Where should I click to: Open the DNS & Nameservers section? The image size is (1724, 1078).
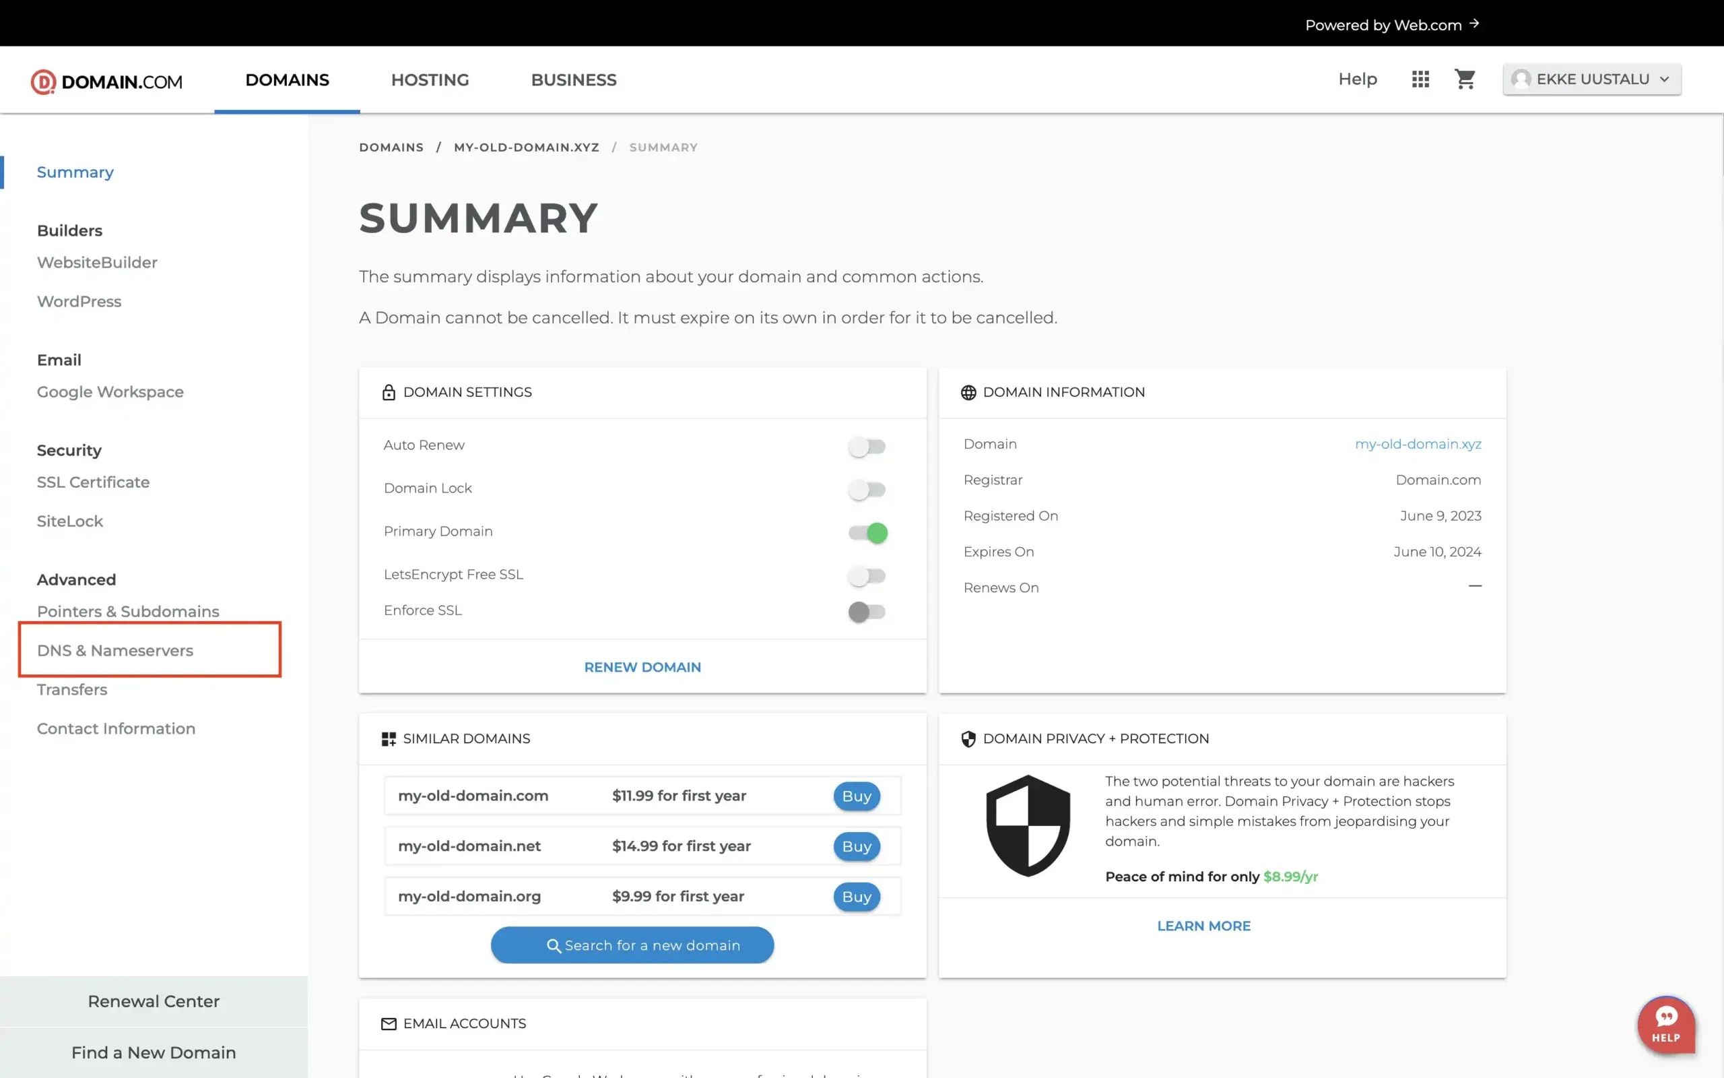coord(115,650)
